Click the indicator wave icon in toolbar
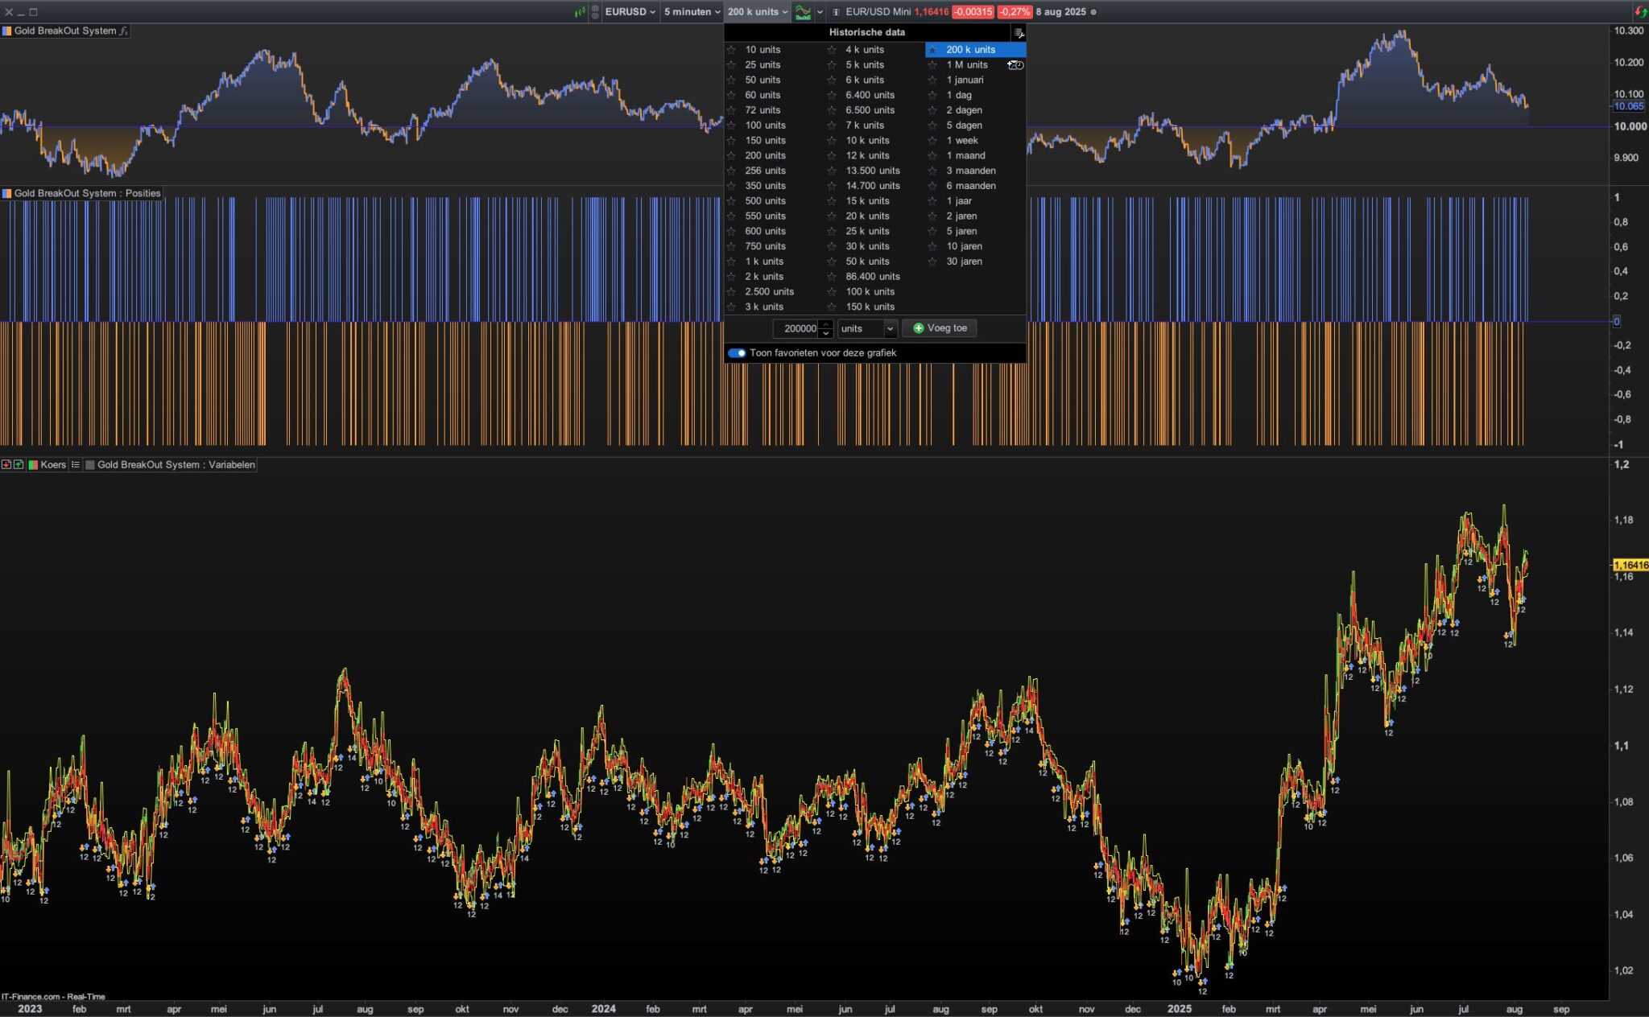This screenshot has width=1649, height=1017. (x=803, y=12)
